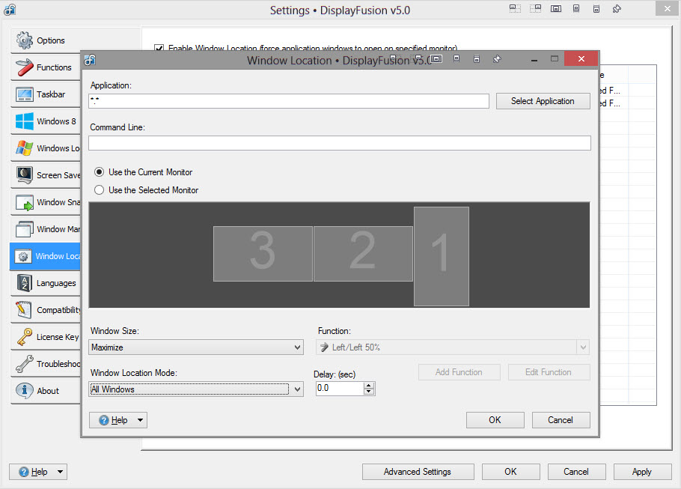Viewport: 681px width, 489px height.
Task: Click the Advanced Settings button
Action: [418, 472]
